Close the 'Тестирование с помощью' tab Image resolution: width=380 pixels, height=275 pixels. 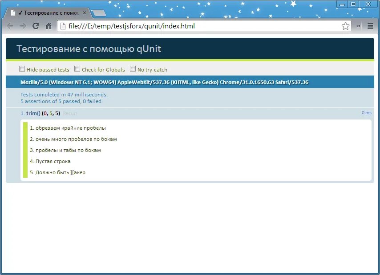pos(85,13)
